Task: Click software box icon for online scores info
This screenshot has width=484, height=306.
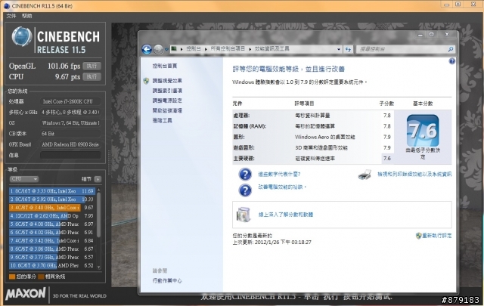Action: pos(244,215)
